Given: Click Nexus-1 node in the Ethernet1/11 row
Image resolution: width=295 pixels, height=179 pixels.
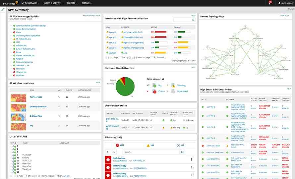Looking at the screenshot, I should click(112, 37).
